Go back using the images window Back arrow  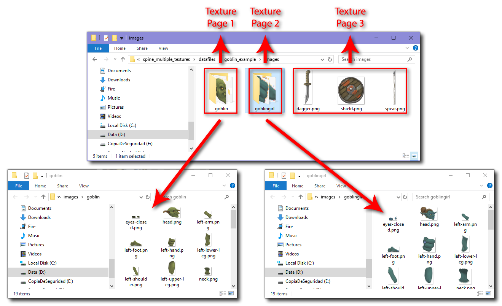[x=95, y=59]
